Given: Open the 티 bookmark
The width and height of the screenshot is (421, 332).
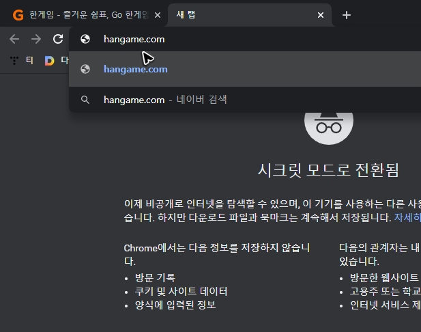Looking at the screenshot, I should tap(29, 60).
